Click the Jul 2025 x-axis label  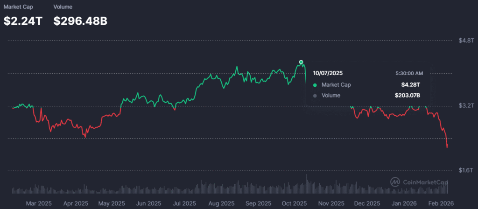point(184,204)
